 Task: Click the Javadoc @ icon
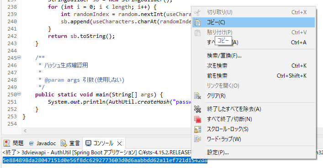click(32, 143)
